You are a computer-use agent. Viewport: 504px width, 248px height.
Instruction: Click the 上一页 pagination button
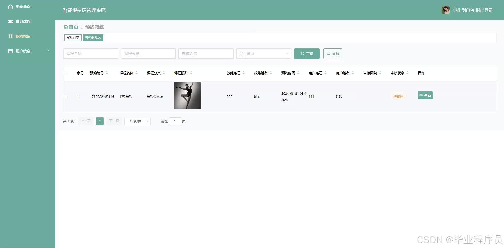click(x=86, y=121)
